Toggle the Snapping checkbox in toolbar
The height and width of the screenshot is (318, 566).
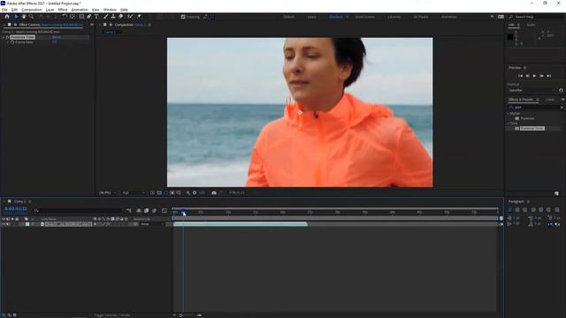183,17
